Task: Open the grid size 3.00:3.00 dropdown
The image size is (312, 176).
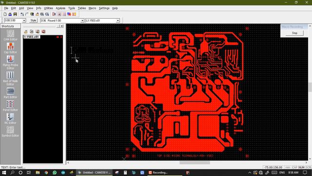Action: tap(24, 21)
